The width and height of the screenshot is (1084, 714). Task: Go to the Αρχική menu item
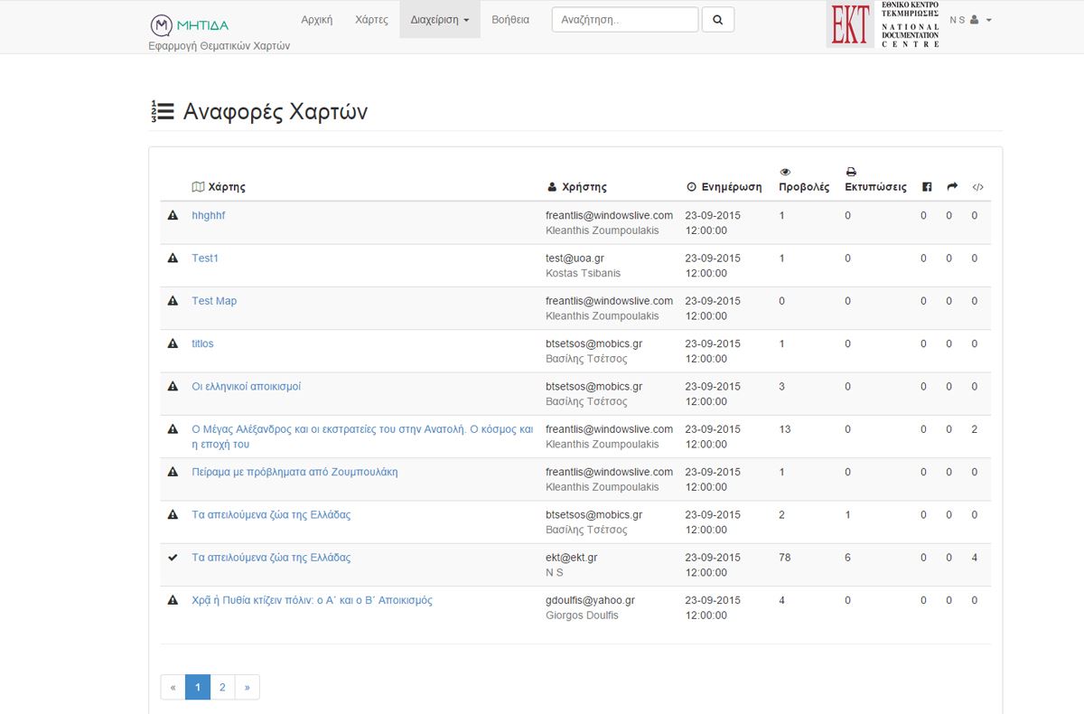pyautogui.click(x=316, y=20)
